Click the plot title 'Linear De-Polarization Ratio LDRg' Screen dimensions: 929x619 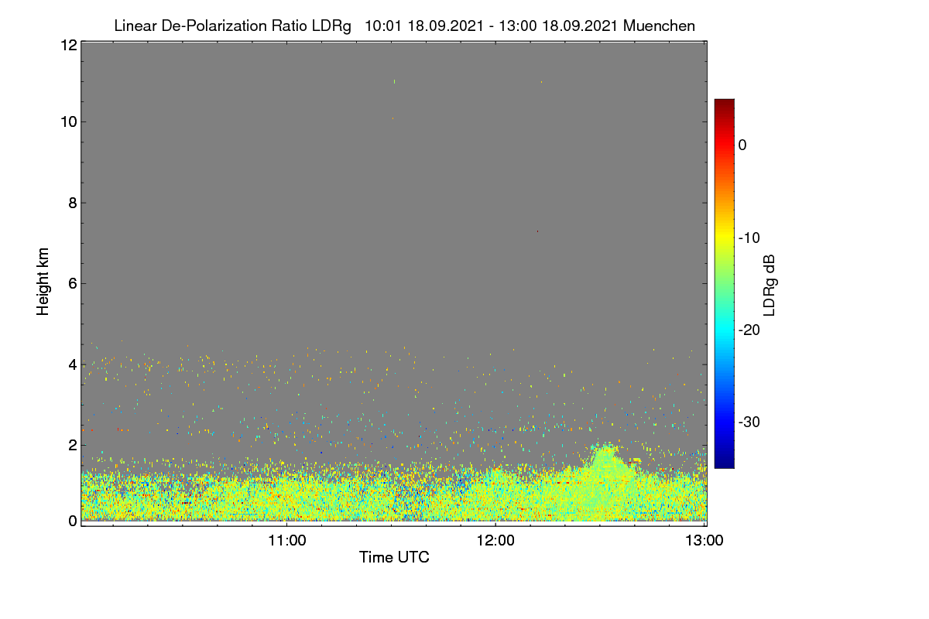pyautogui.click(x=232, y=26)
